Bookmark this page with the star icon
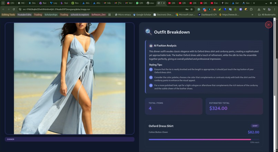278x152 pixels. (x=191, y=9)
